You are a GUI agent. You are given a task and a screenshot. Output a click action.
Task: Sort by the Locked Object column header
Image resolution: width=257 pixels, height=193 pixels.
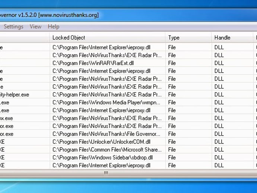[107, 38]
